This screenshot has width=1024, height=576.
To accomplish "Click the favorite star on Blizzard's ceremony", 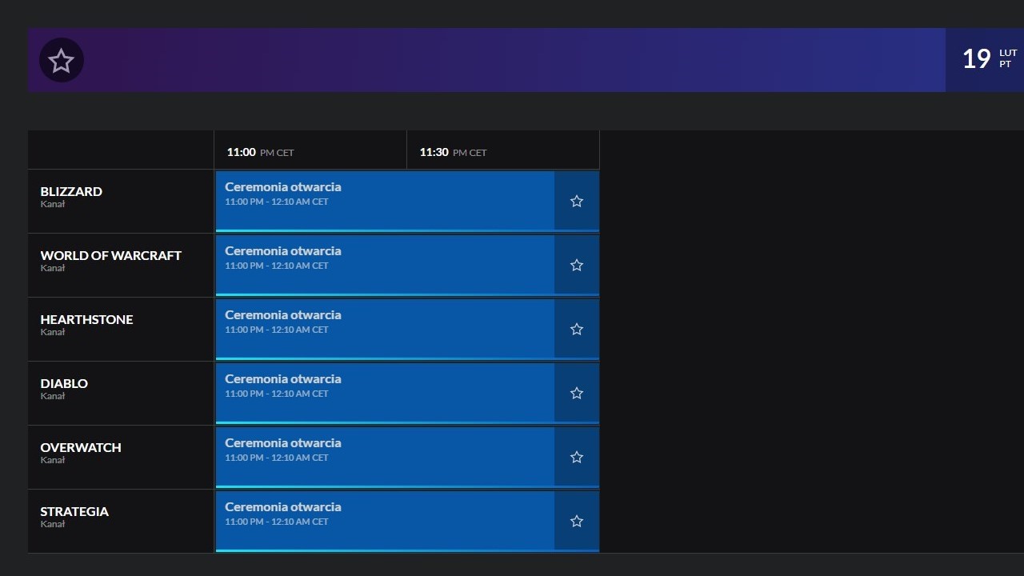I will click(x=576, y=201).
